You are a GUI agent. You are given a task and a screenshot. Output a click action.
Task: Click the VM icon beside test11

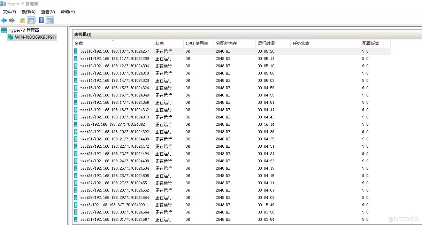[x=76, y=59]
